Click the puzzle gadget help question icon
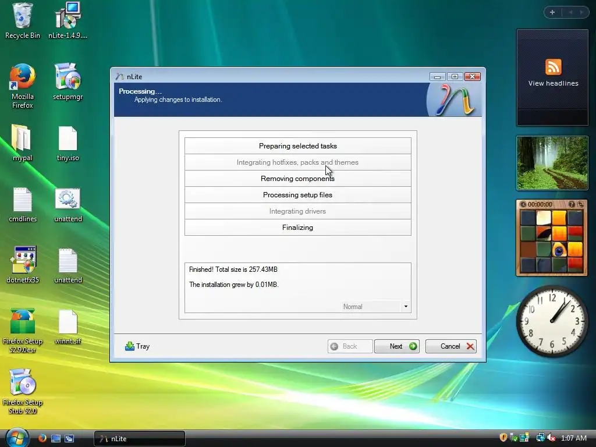Viewport: 596px width, 447px height. tap(572, 204)
